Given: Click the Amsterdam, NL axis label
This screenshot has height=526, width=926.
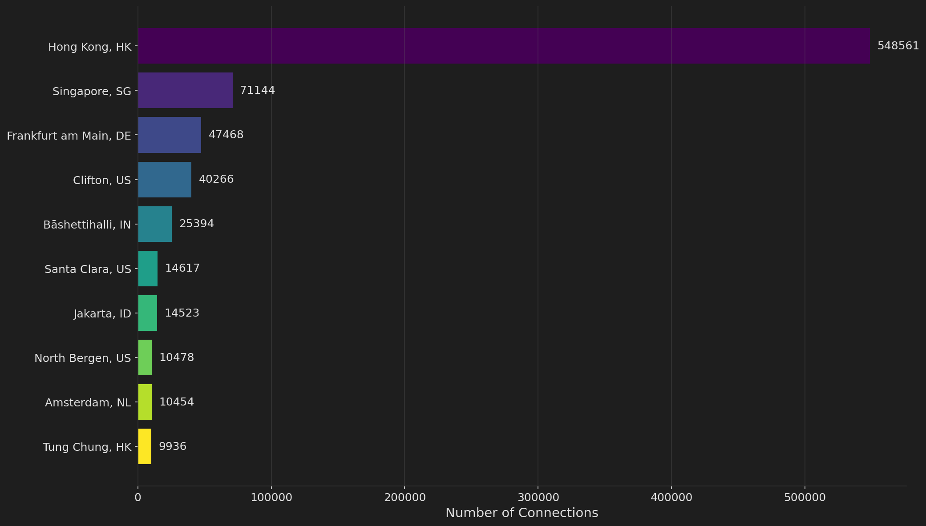Looking at the screenshot, I should 88,402.
